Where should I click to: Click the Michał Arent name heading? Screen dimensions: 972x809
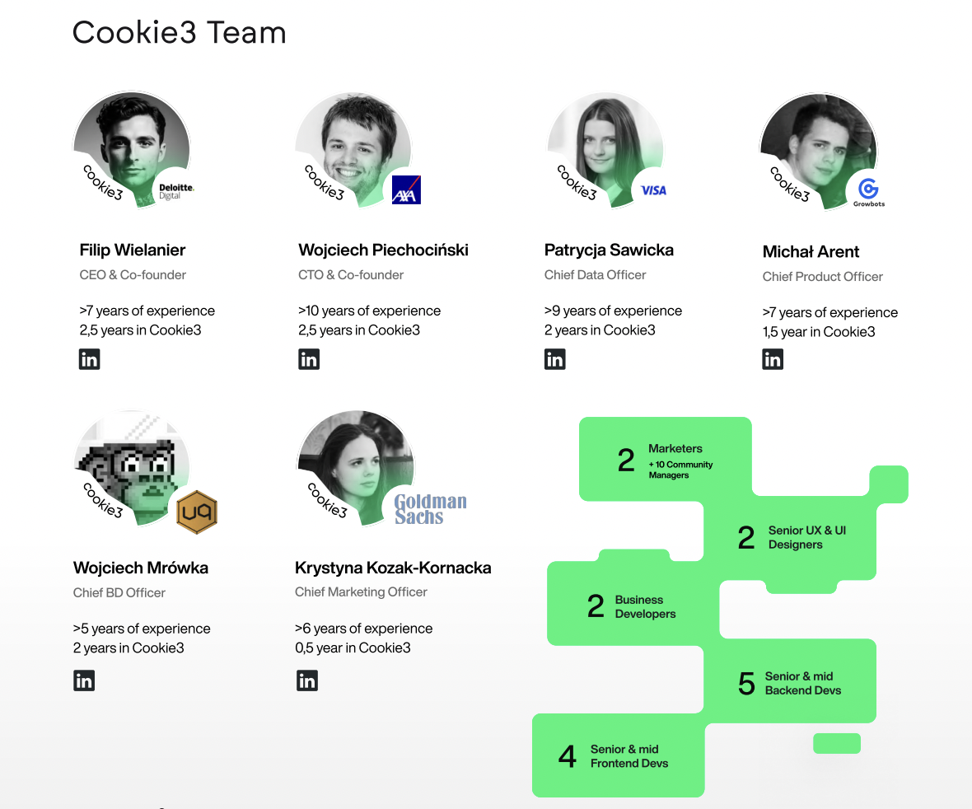[811, 252]
